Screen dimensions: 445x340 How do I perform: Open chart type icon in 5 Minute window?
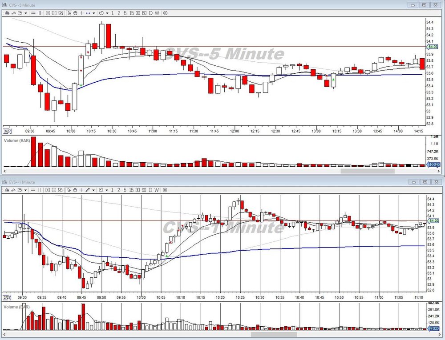click(x=8, y=13)
